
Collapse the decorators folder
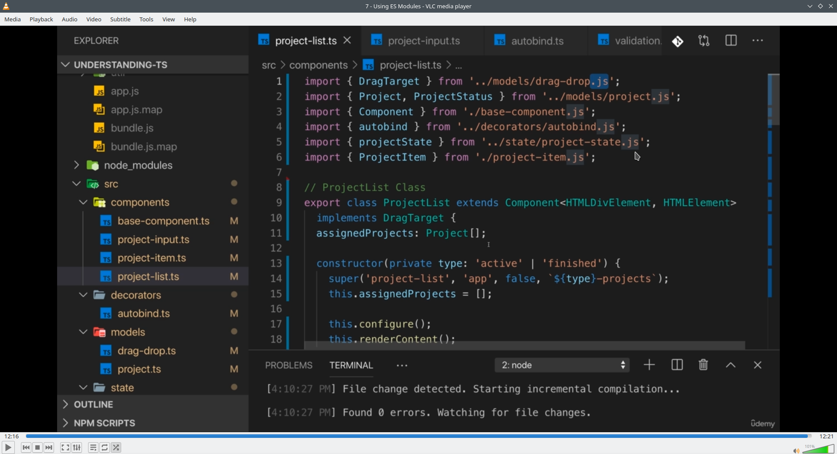[x=83, y=295]
